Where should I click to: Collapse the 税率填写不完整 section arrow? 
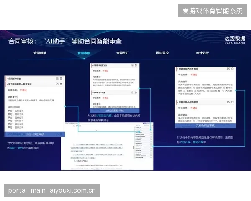pos(92,93)
